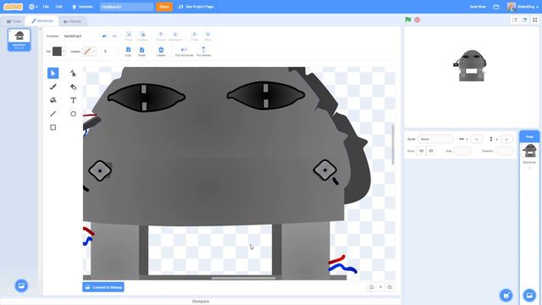Zoom out the paint canvas
The width and height of the screenshot is (542, 305).
(x=372, y=287)
